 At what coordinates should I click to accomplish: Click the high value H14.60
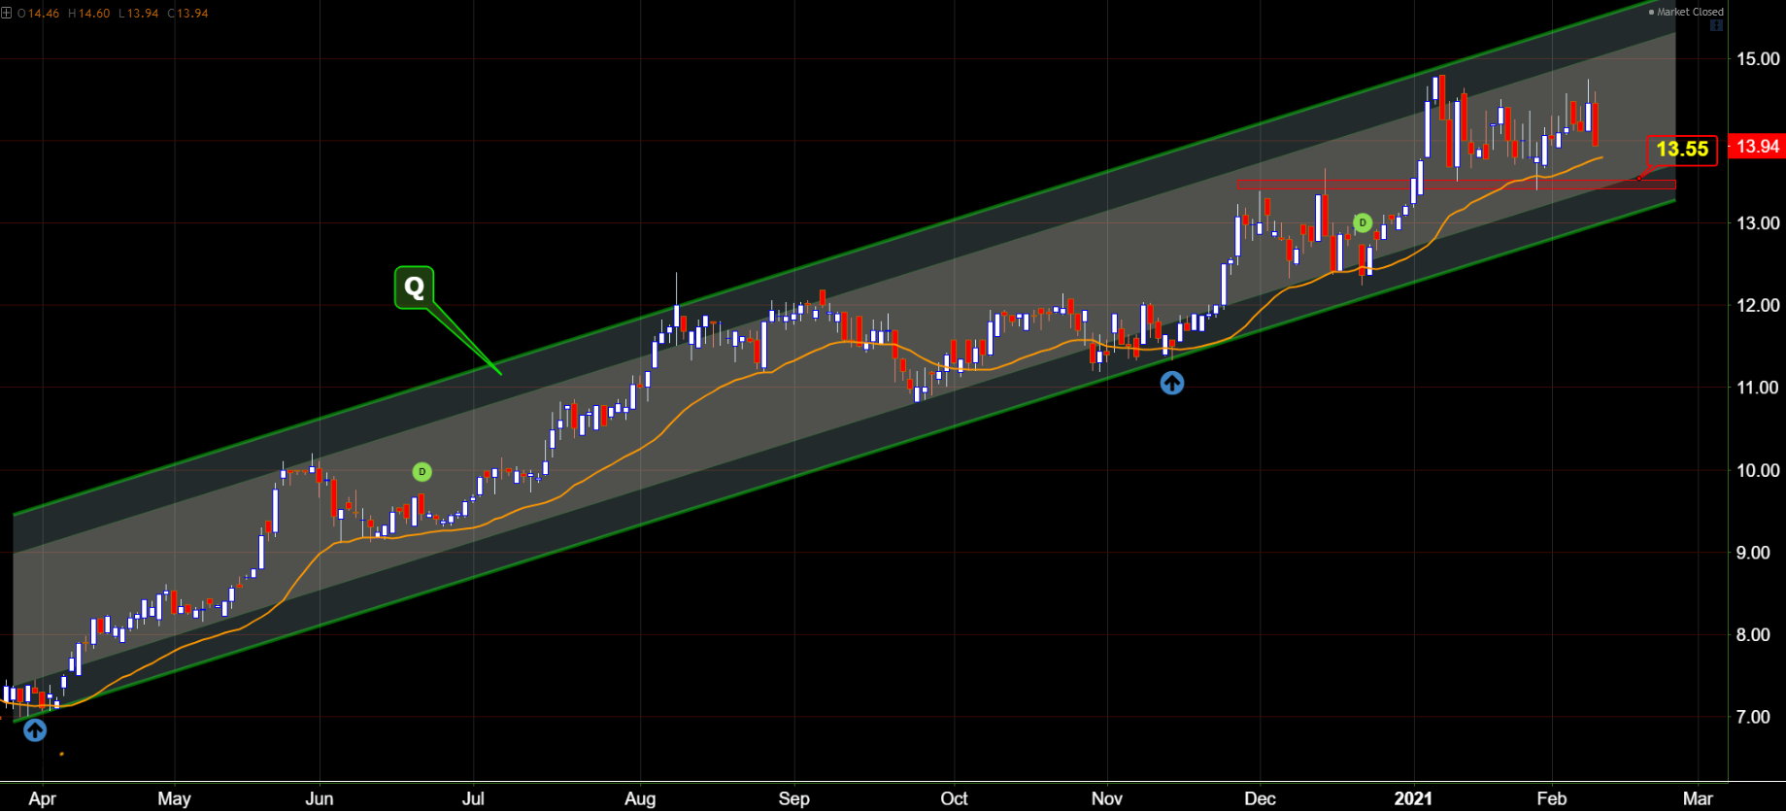pos(87,14)
